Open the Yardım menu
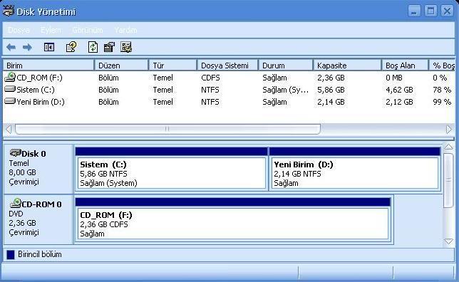 click(x=125, y=30)
